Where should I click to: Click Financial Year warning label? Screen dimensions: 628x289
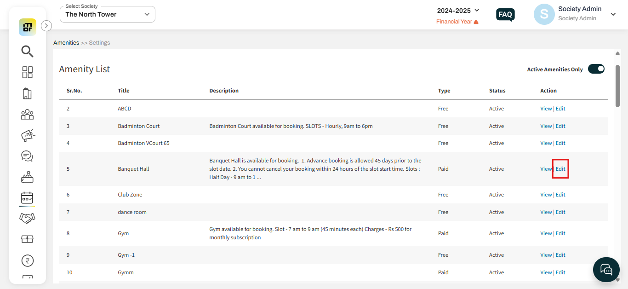pos(454,22)
